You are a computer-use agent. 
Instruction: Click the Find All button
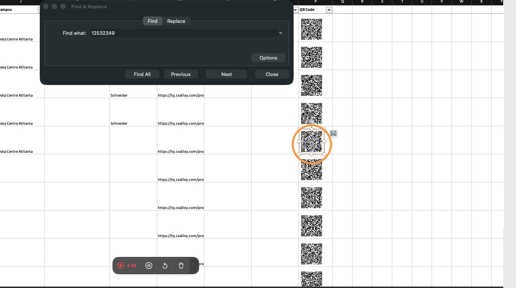[x=142, y=74]
